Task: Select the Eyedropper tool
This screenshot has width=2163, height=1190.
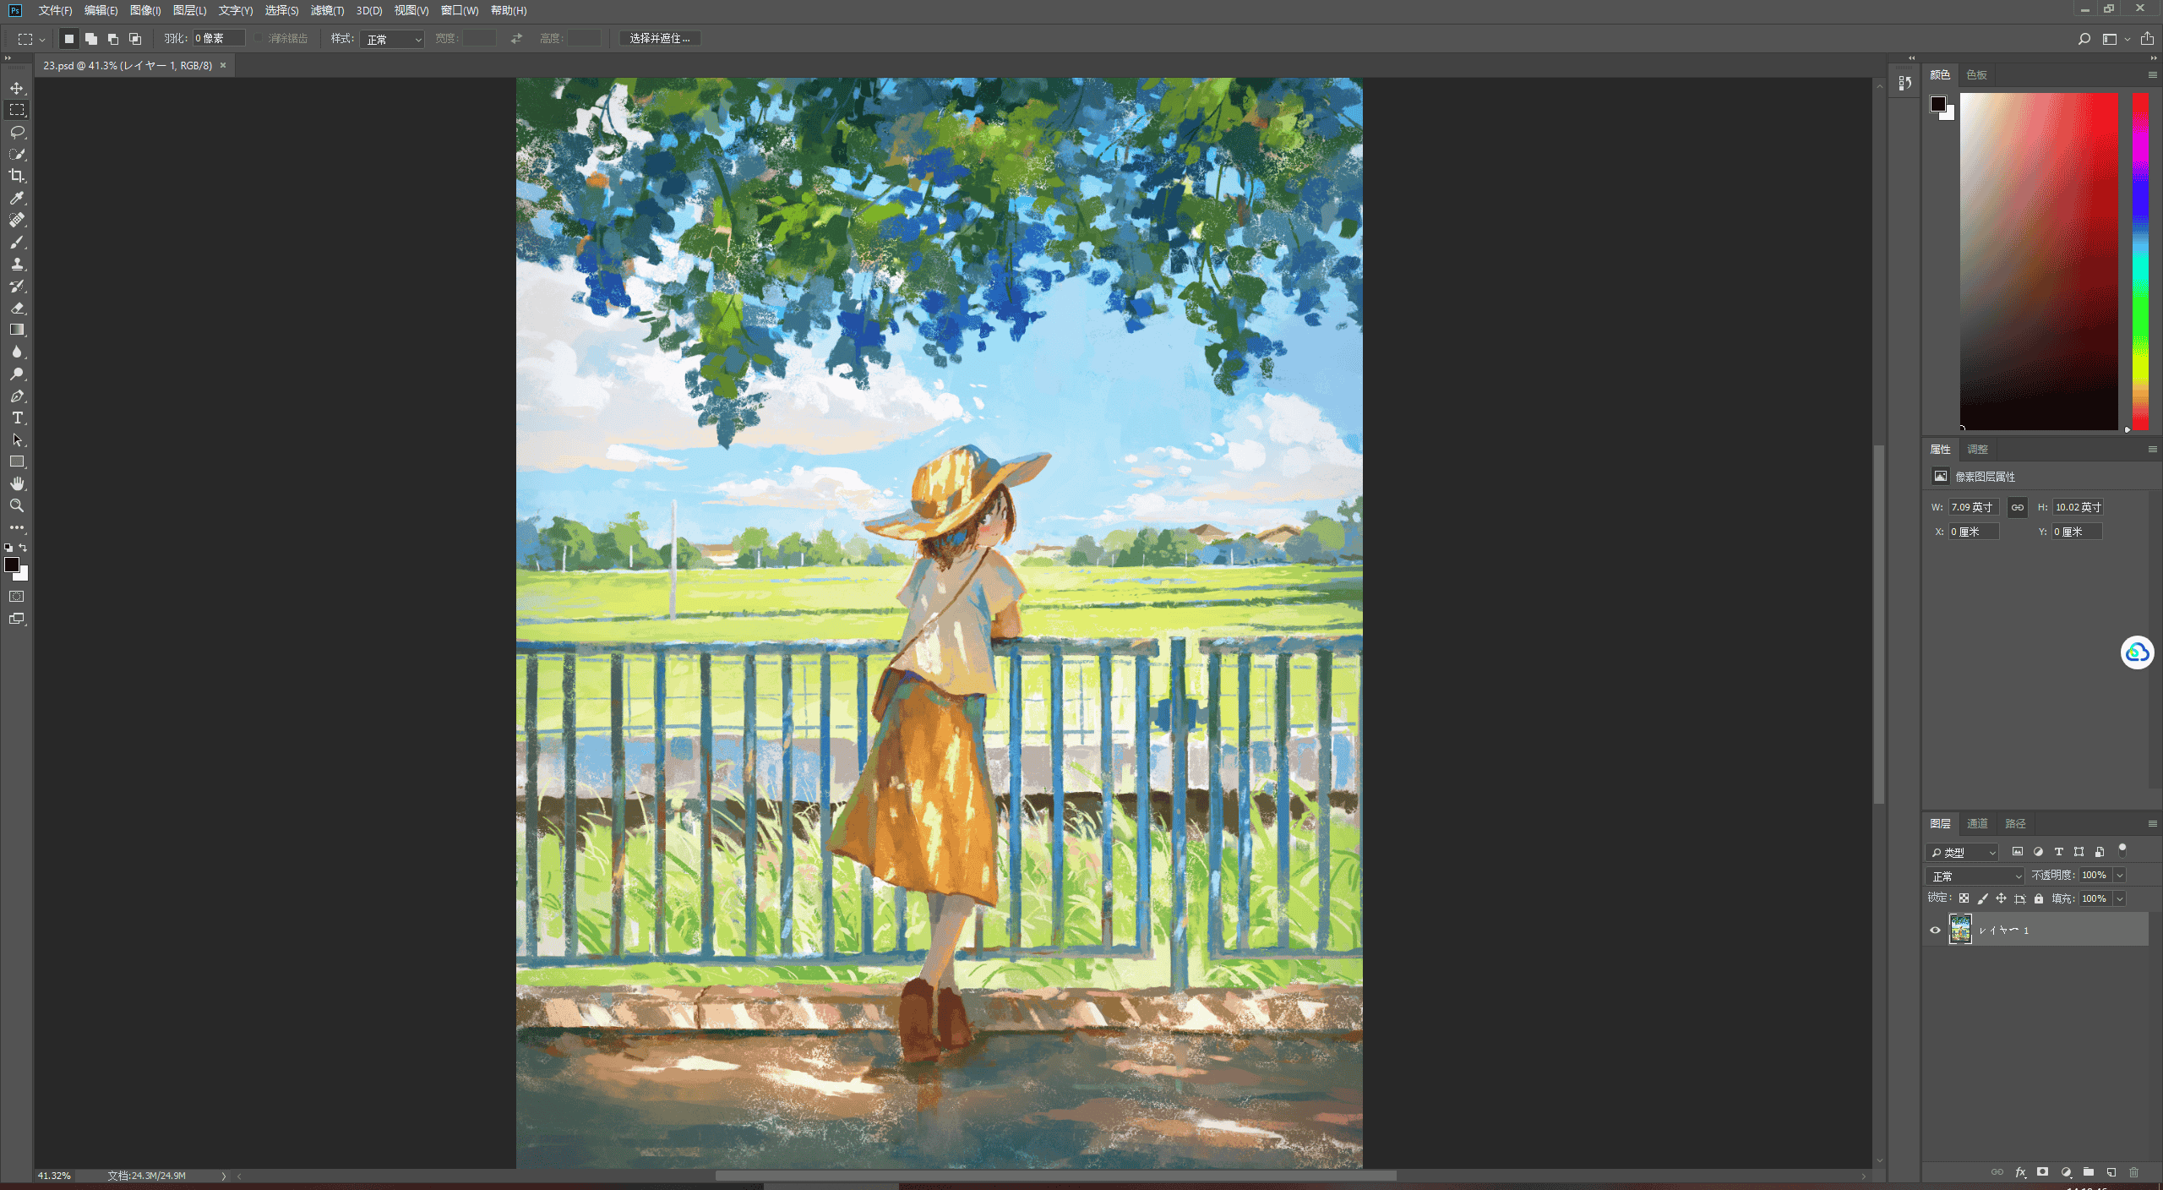Action: [17, 198]
